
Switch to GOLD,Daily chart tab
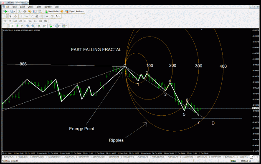[23, 157]
